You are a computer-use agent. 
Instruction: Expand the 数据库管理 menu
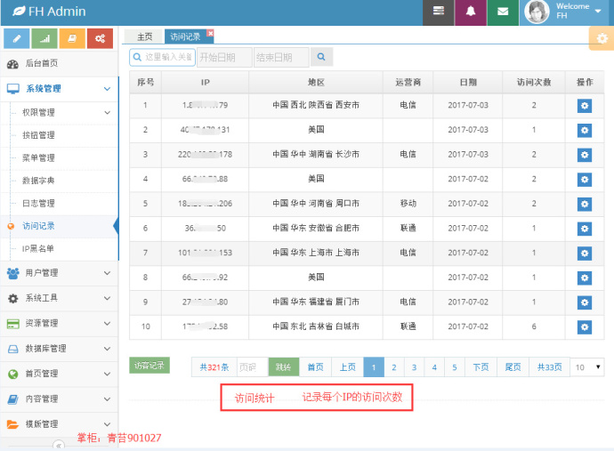pos(59,349)
